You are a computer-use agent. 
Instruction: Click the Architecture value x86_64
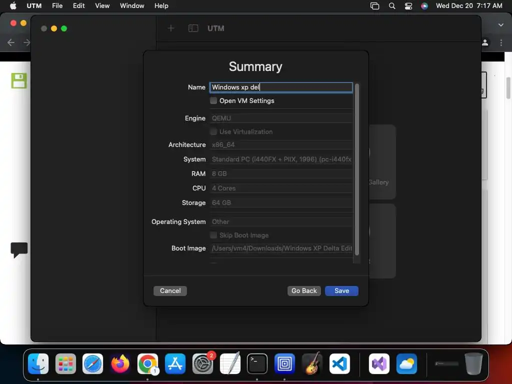(281, 144)
